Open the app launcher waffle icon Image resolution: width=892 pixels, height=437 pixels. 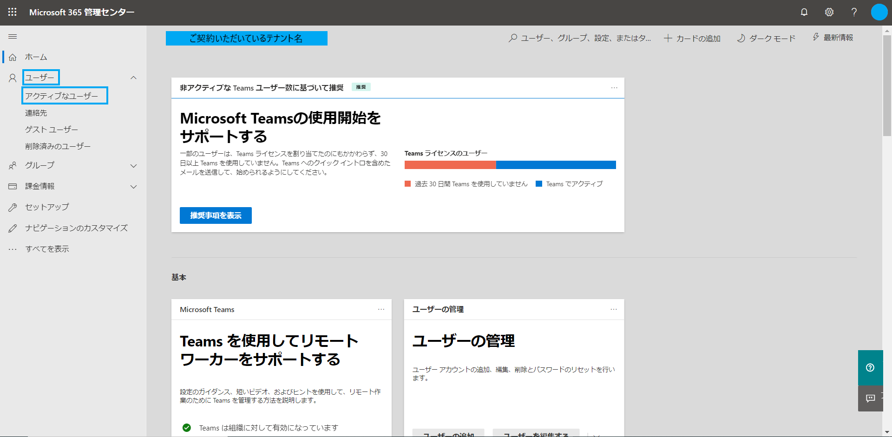[x=13, y=12]
